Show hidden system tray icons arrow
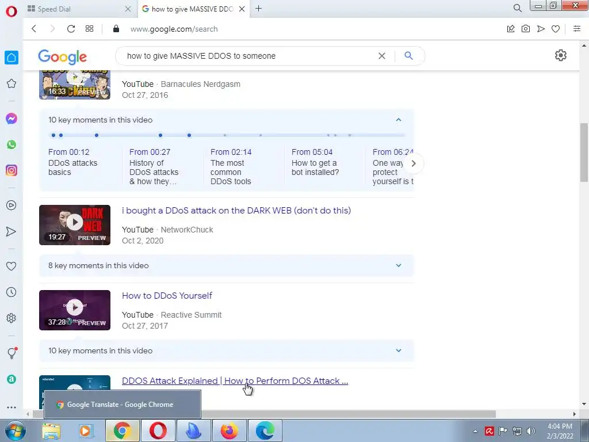The width and height of the screenshot is (589, 442). (475, 431)
